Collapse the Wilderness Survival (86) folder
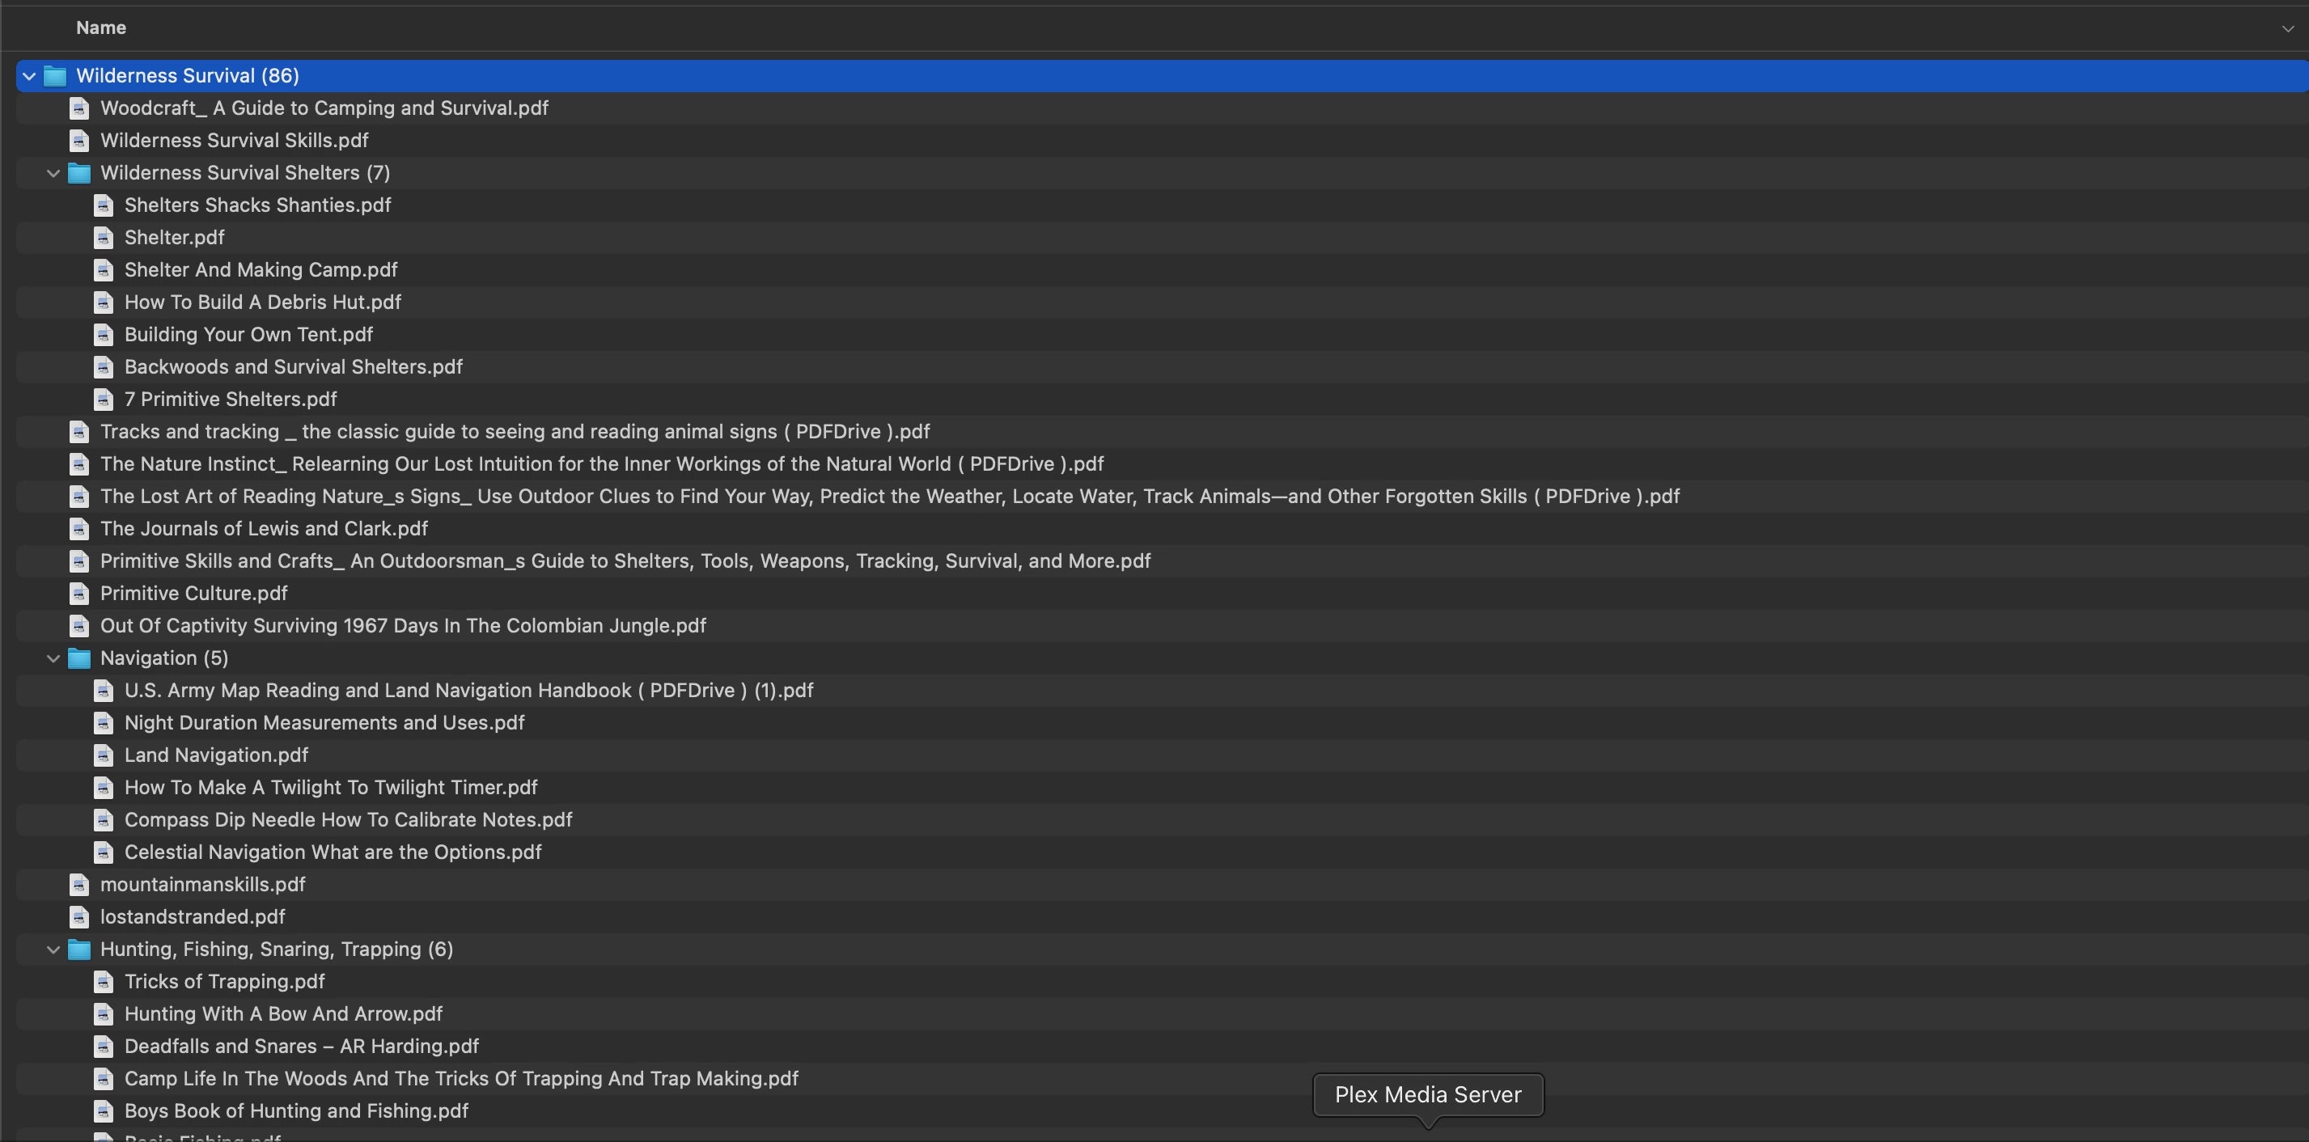The height and width of the screenshot is (1142, 2309). (30, 76)
